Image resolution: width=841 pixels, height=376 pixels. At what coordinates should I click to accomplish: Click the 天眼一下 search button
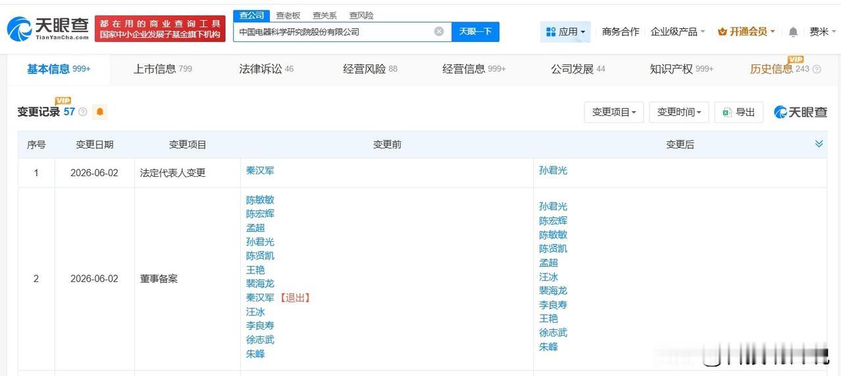coord(475,32)
